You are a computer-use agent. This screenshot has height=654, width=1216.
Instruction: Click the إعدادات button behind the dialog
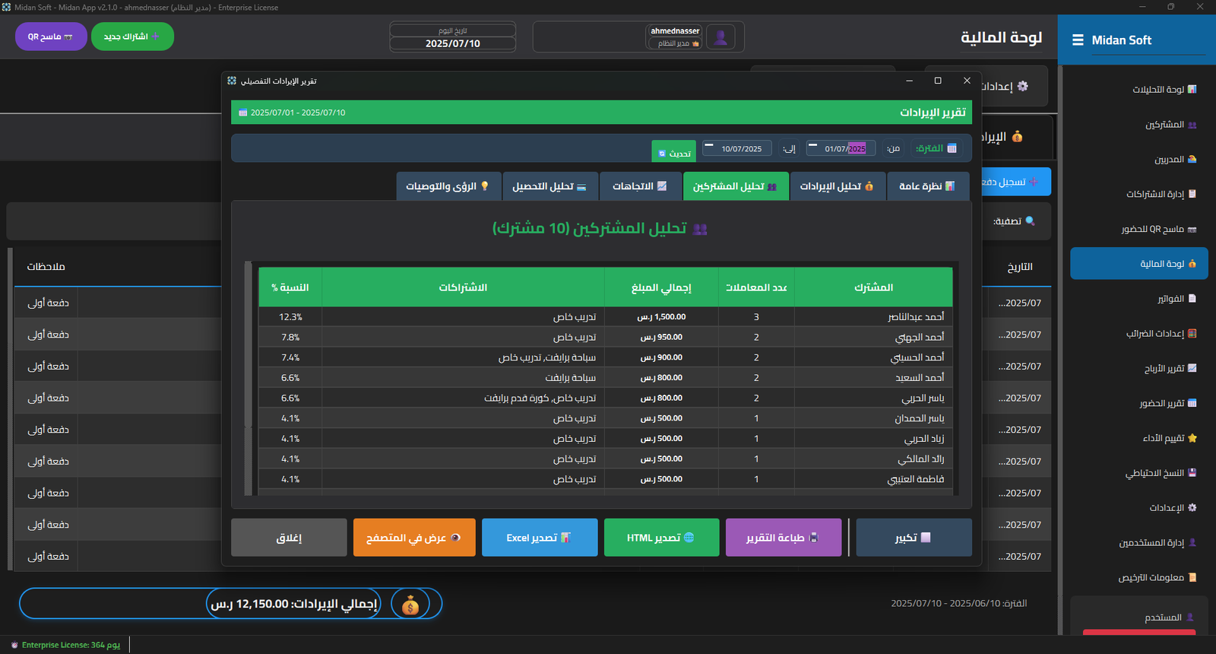click(x=1014, y=87)
